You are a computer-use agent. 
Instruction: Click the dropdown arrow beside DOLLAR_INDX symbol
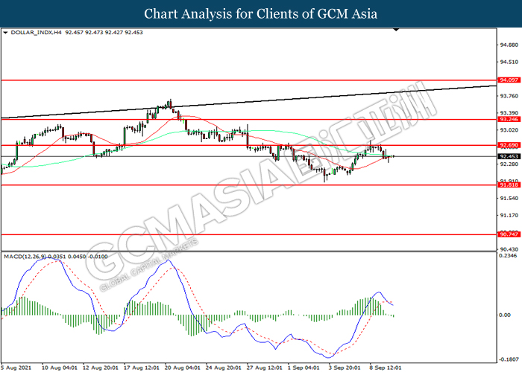5,33
